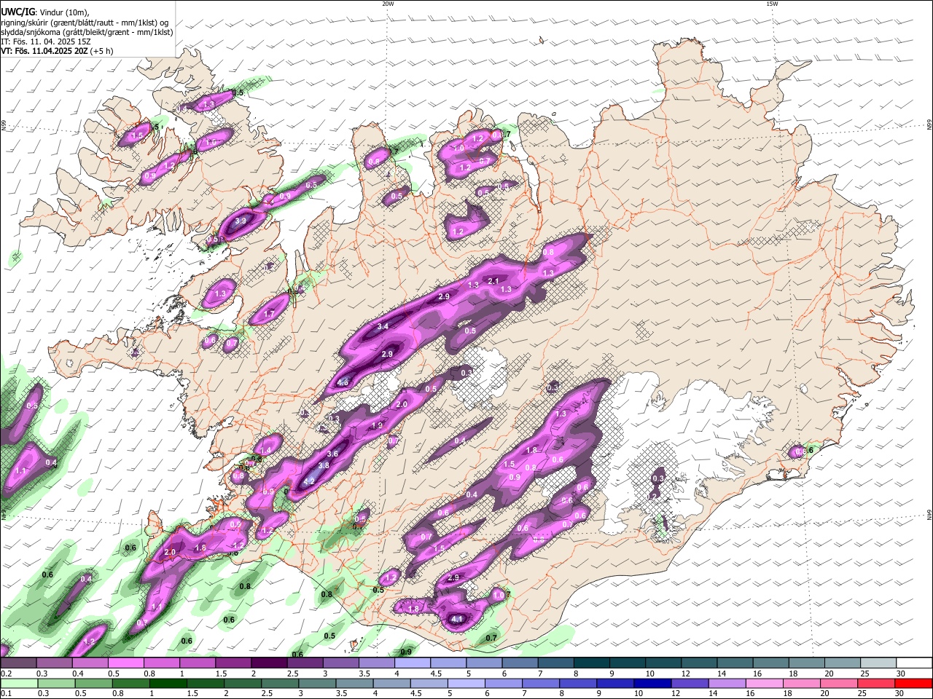Click the 4.8 precipitation value on the map
Viewport: 933px width, 699px height.
pos(343,382)
